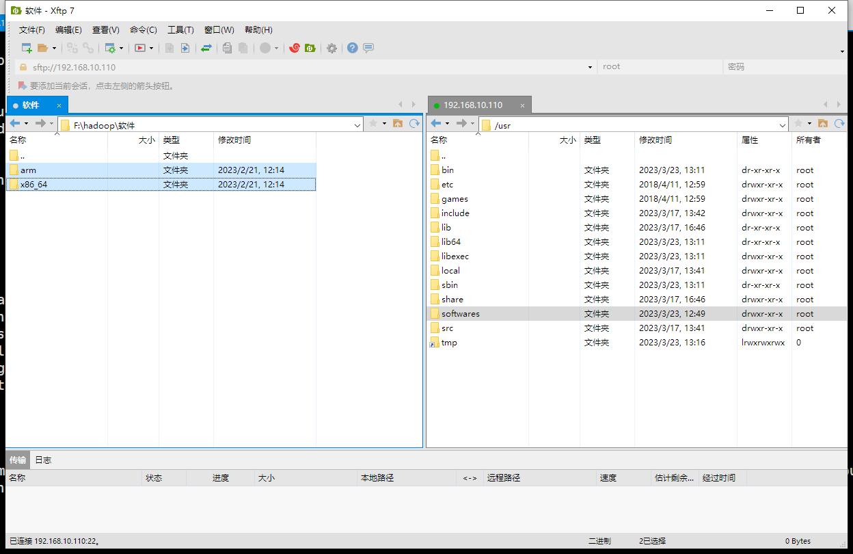Close the 192.168.10.110 session tab
The image size is (853, 554).
[x=522, y=105]
